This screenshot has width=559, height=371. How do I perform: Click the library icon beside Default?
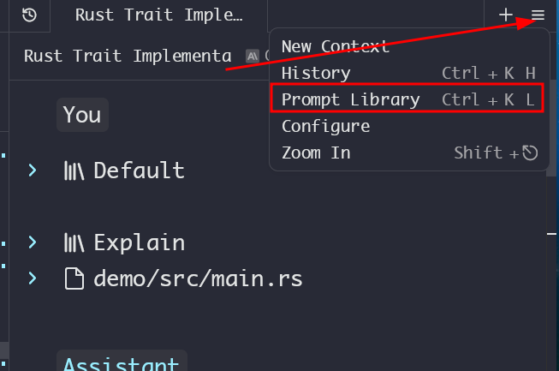click(74, 171)
